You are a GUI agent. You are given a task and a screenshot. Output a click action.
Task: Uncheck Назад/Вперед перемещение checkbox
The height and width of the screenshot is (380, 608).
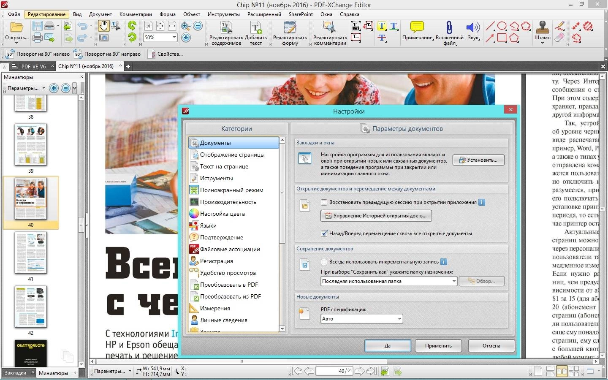[x=324, y=233]
